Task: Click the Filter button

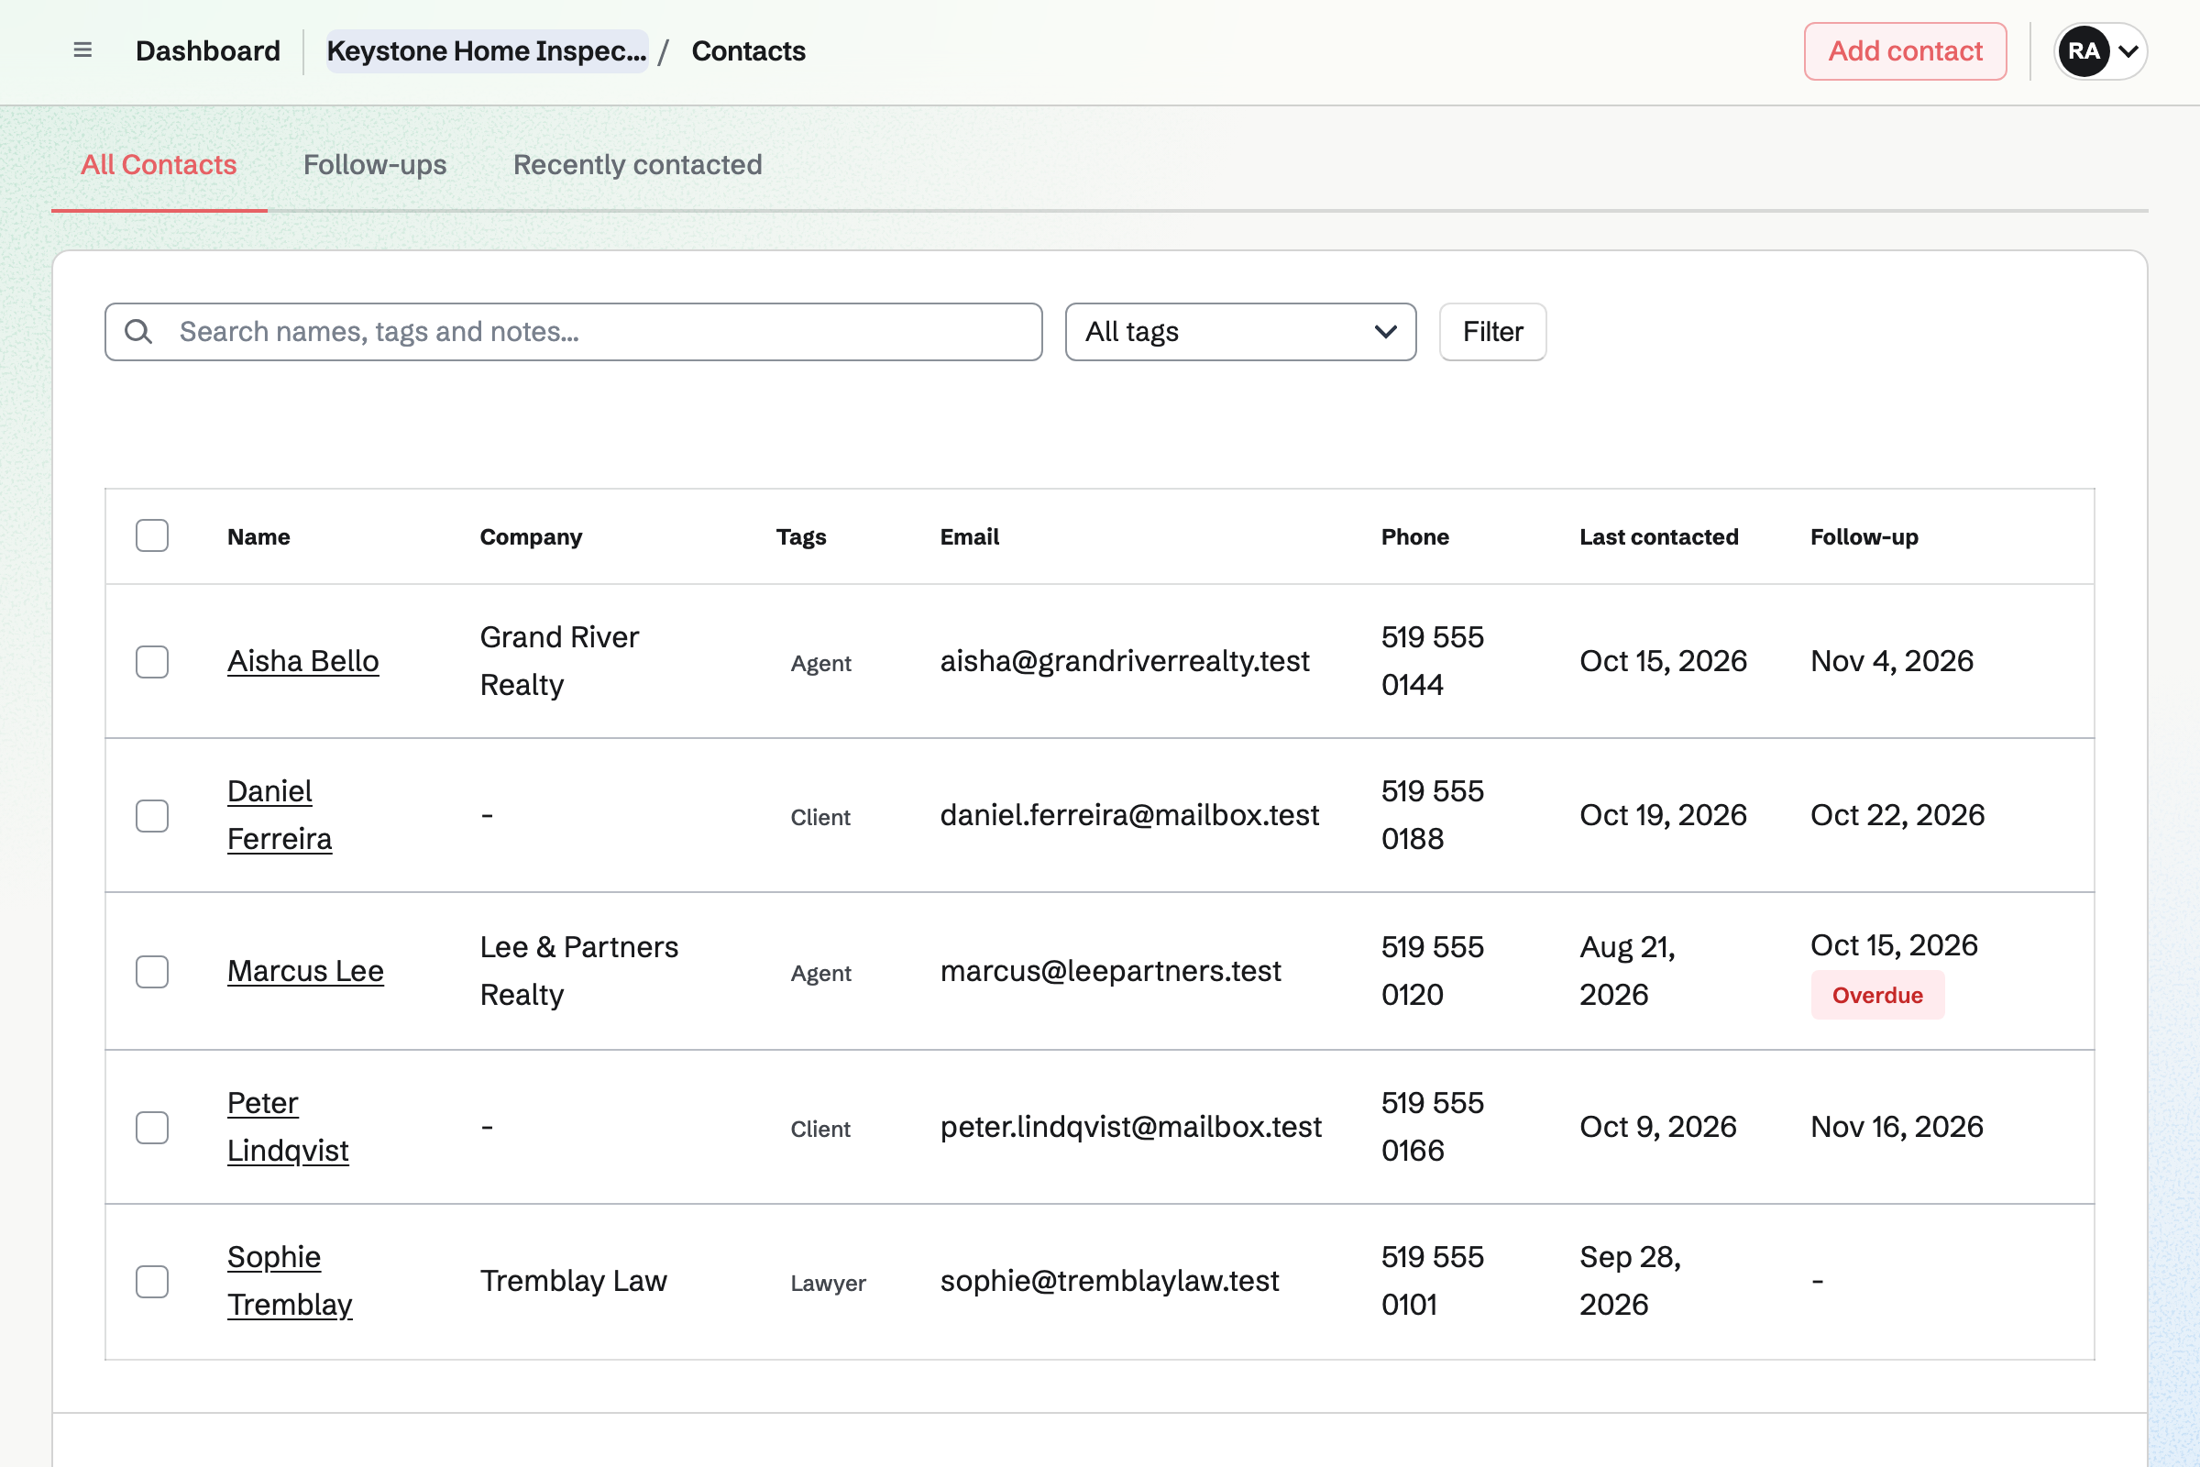Action: (x=1493, y=331)
